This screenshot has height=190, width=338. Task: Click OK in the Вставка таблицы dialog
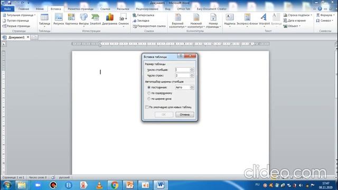(164, 115)
